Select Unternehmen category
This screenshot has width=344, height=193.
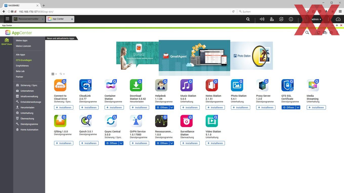(x=25, y=91)
